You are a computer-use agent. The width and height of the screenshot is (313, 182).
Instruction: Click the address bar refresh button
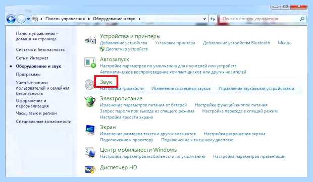click(x=213, y=19)
